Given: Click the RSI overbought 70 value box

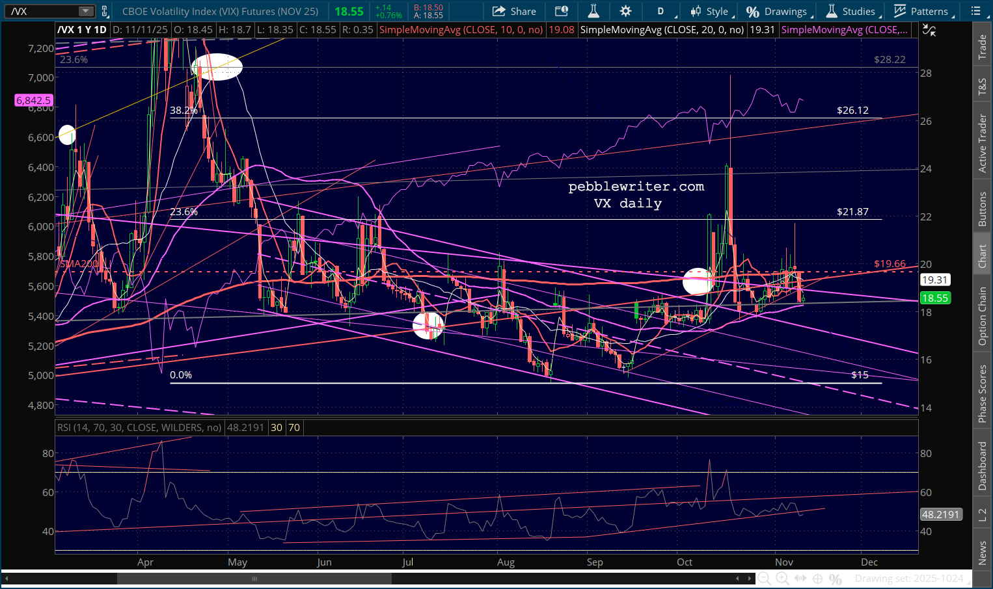Looking at the screenshot, I should click(294, 427).
